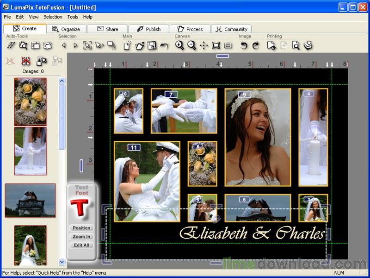Click the Print icon in Printing section

pos(308,45)
